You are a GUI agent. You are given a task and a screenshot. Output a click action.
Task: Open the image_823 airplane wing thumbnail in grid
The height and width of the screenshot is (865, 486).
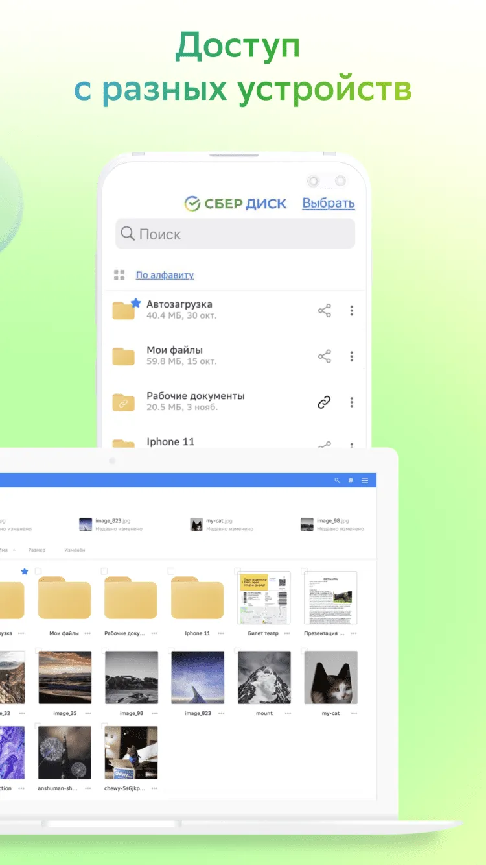tap(198, 677)
